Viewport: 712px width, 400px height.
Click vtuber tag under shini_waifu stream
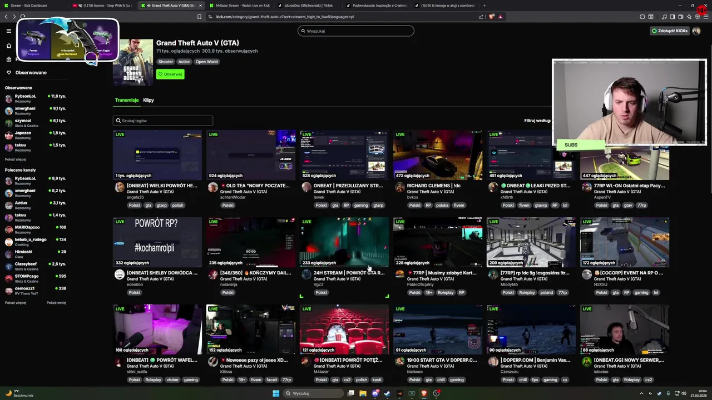tap(172, 380)
